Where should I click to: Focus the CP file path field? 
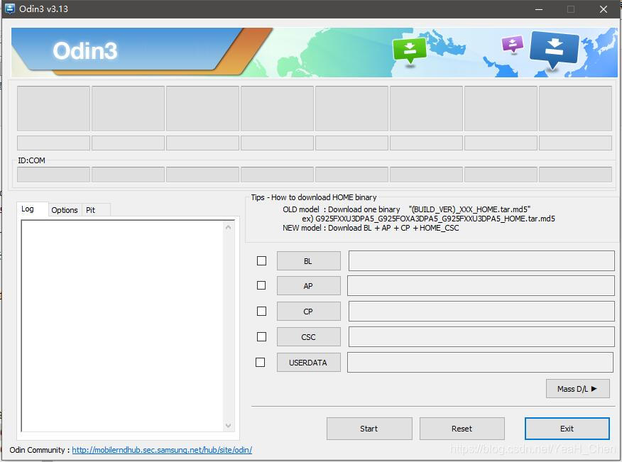click(x=481, y=312)
